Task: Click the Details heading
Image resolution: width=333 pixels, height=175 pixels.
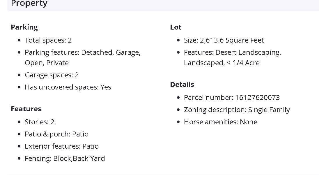Action: coord(182,85)
